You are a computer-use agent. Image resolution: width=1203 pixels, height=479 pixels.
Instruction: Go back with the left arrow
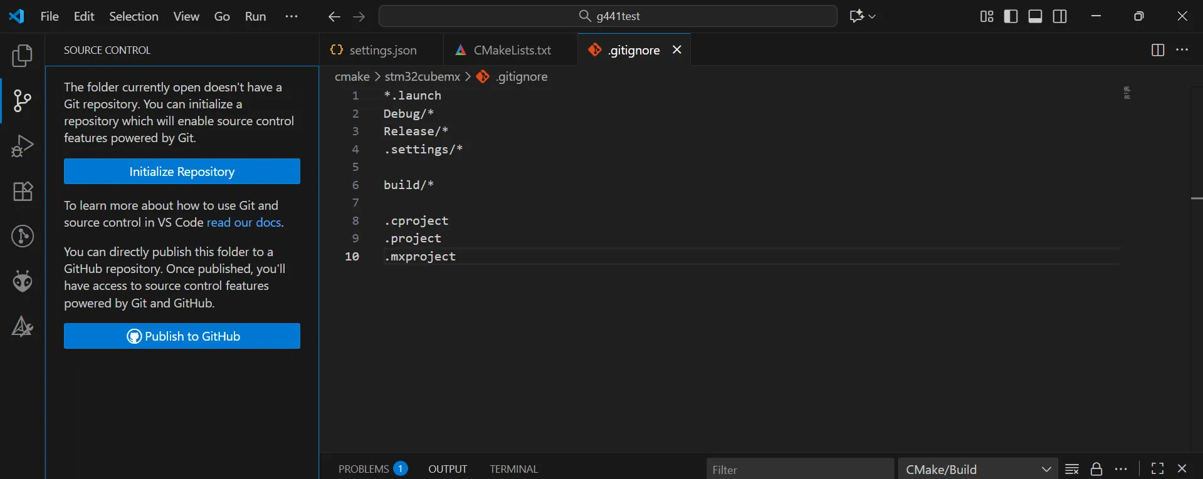[x=334, y=17]
